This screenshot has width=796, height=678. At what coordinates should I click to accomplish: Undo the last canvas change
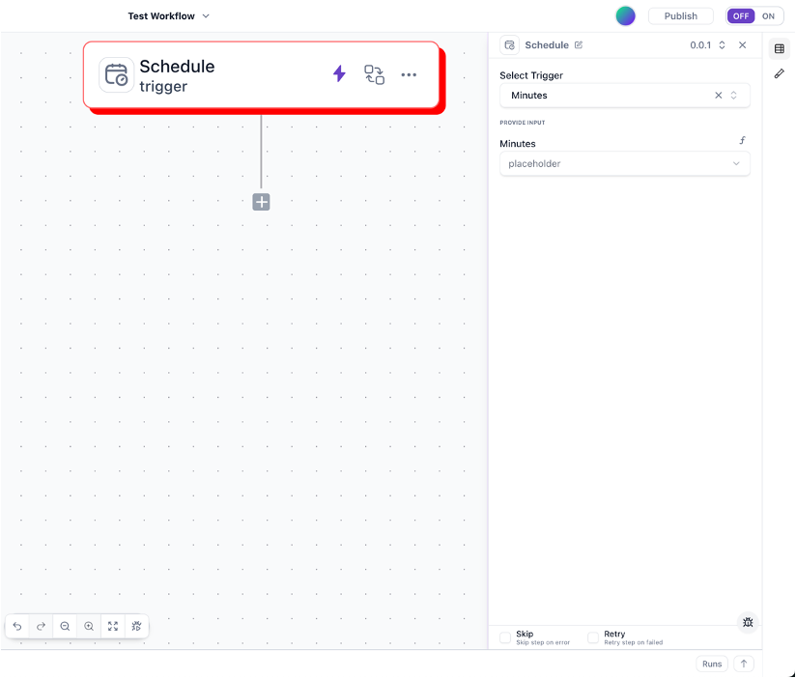(x=17, y=626)
